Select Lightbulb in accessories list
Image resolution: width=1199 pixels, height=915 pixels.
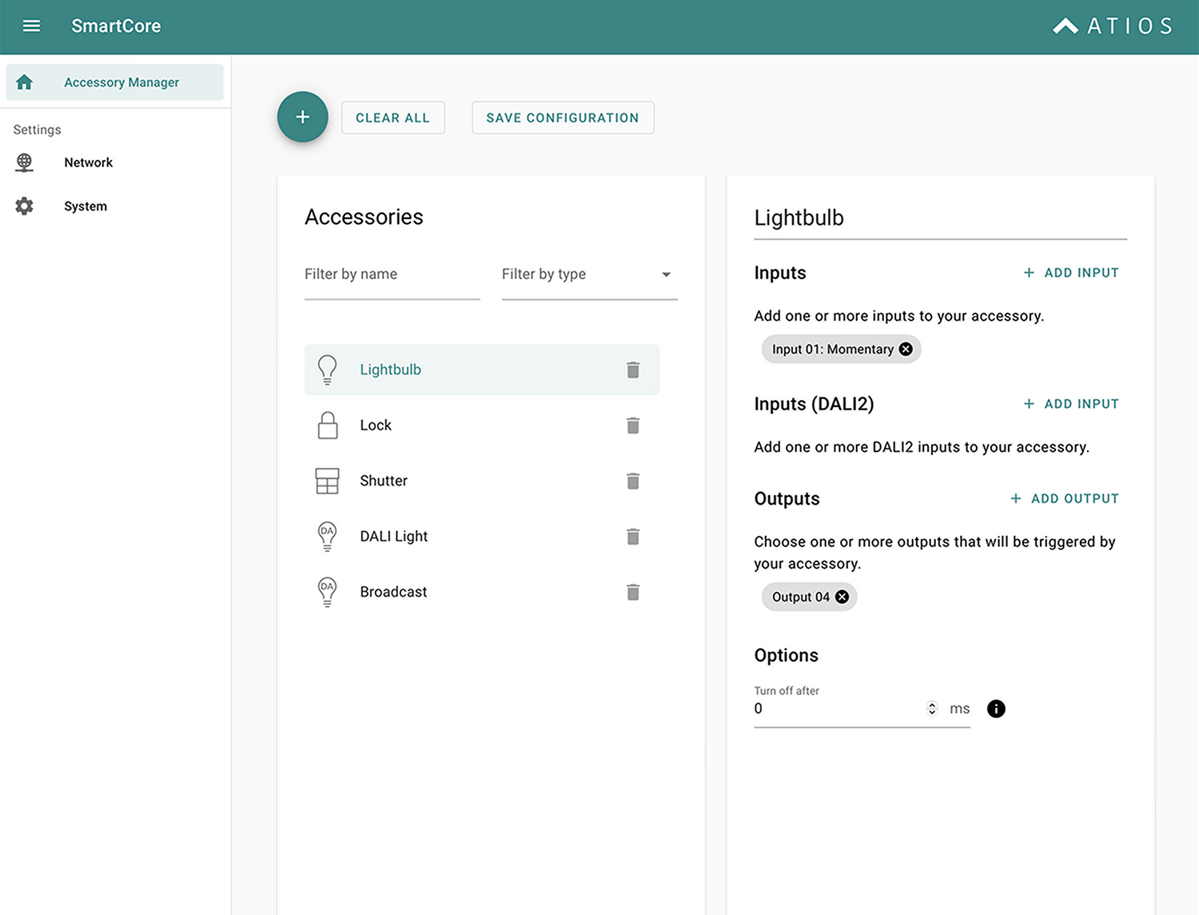(x=482, y=370)
